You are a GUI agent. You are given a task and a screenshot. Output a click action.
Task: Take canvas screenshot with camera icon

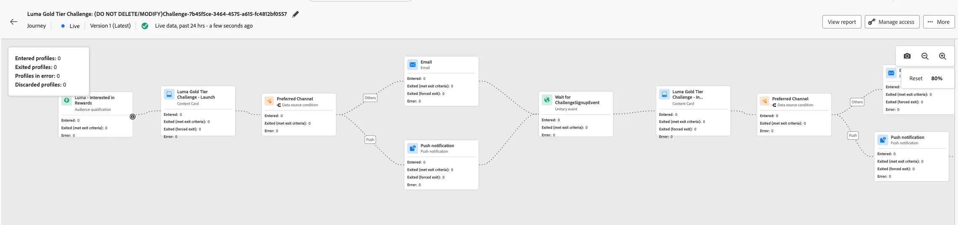907,56
